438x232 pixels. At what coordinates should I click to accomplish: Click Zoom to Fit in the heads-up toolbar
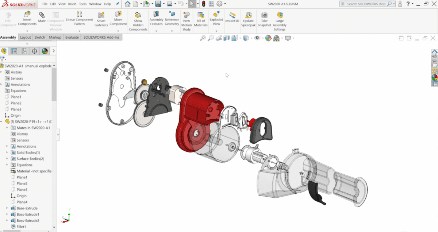pos(203,38)
